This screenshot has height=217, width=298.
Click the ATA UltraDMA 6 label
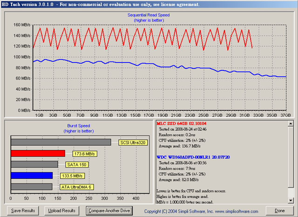[76, 187]
